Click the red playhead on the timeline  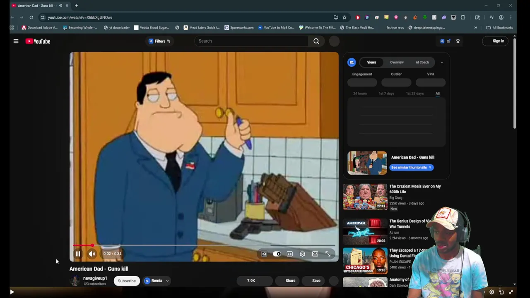[92, 245]
